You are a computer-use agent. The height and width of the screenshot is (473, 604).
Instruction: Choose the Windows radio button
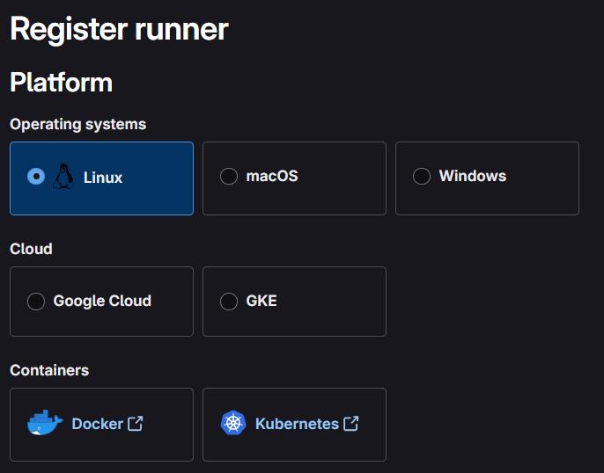[422, 177]
